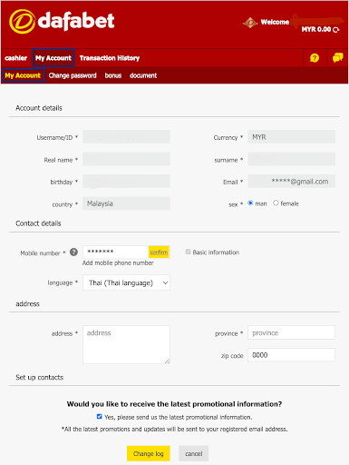
Task: Click the VIP diamond badge beside Welcome
Action: tap(250, 23)
